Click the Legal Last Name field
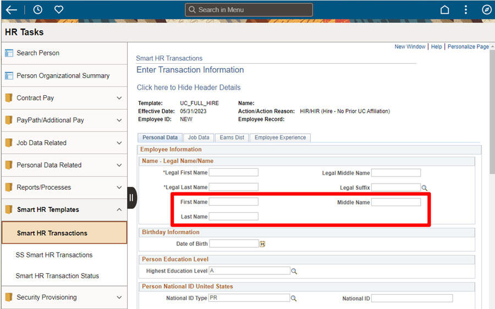The height and width of the screenshot is (309, 495). tap(234, 187)
